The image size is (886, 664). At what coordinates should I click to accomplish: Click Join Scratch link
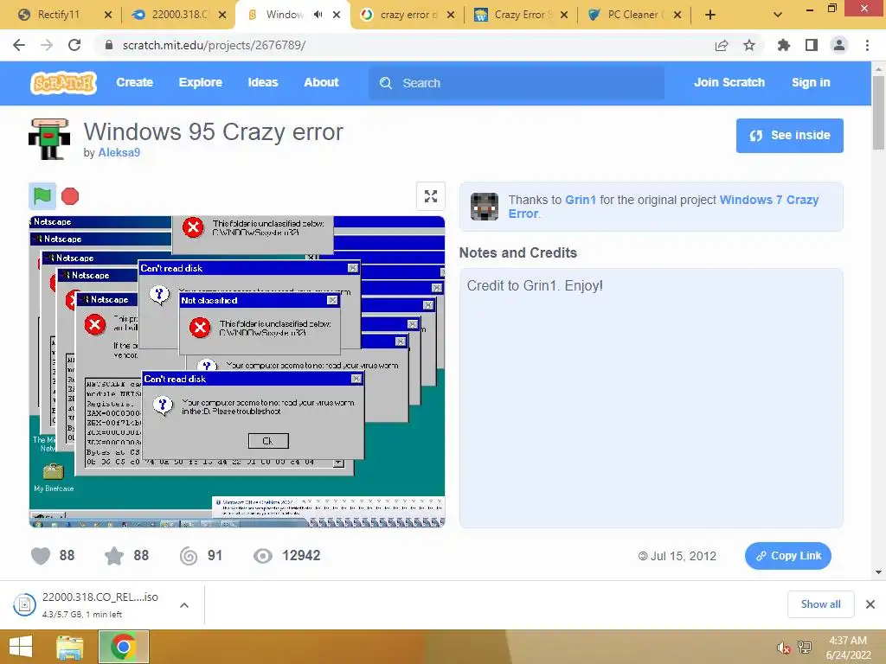click(729, 82)
